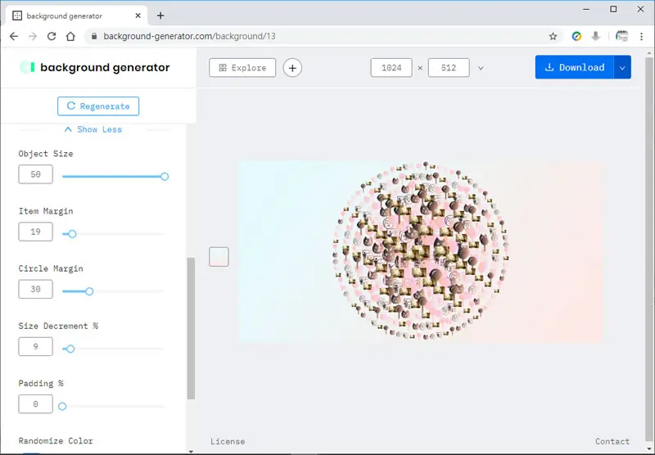
Task: Open the Explore gallery
Action: point(242,68)
